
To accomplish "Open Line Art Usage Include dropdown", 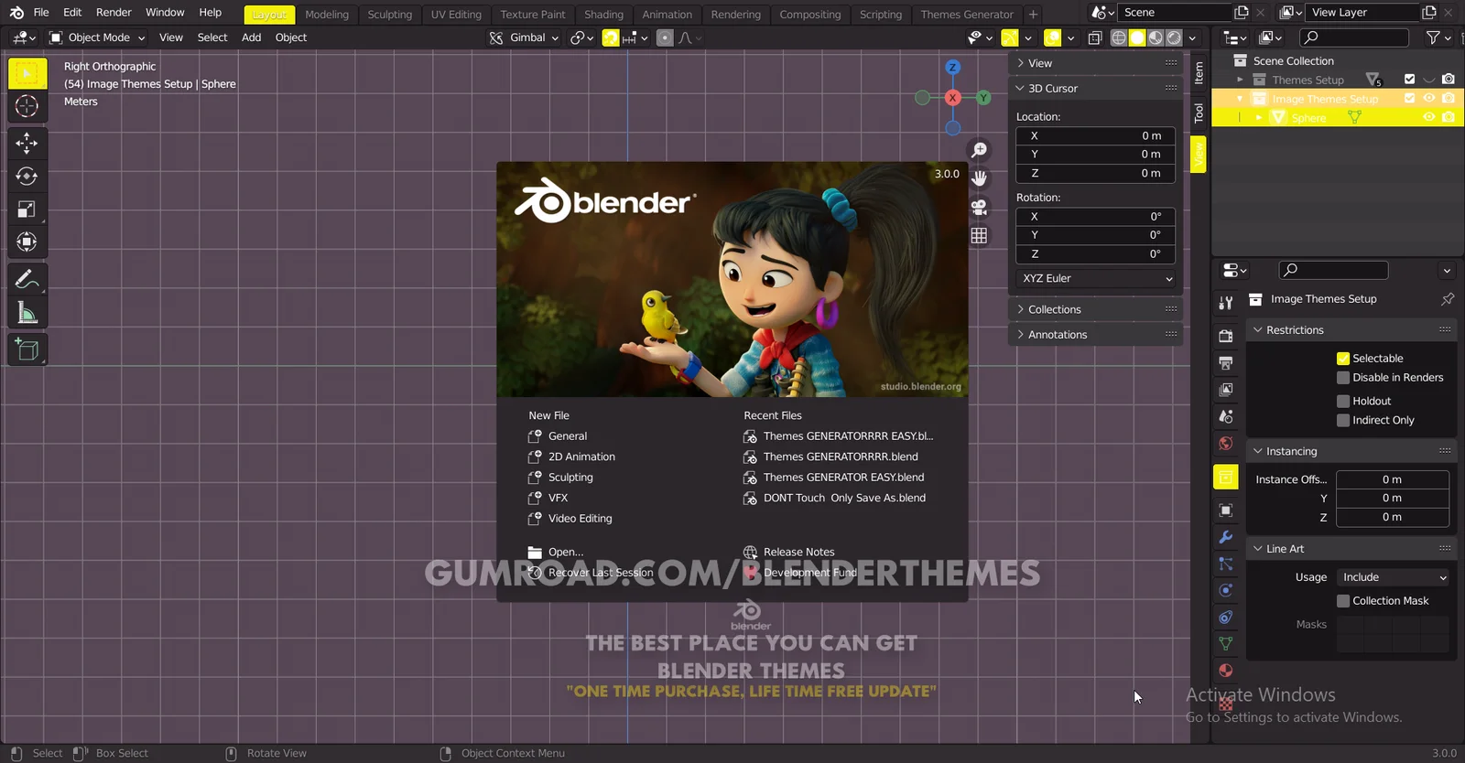I will (1393, 577).
